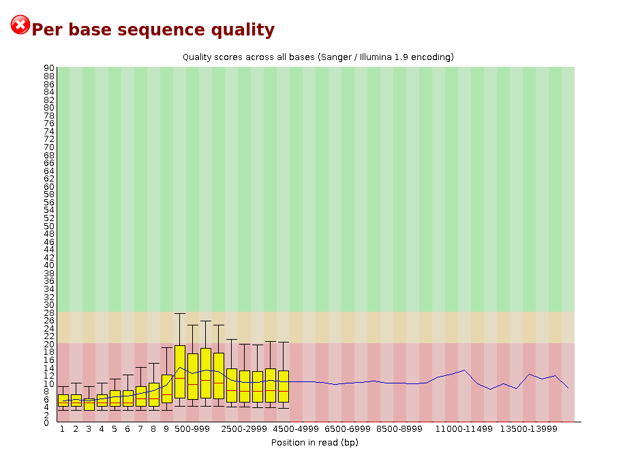Click the x-axis label 4500-4999
The image size is (638, 466).
click(296, 429)
